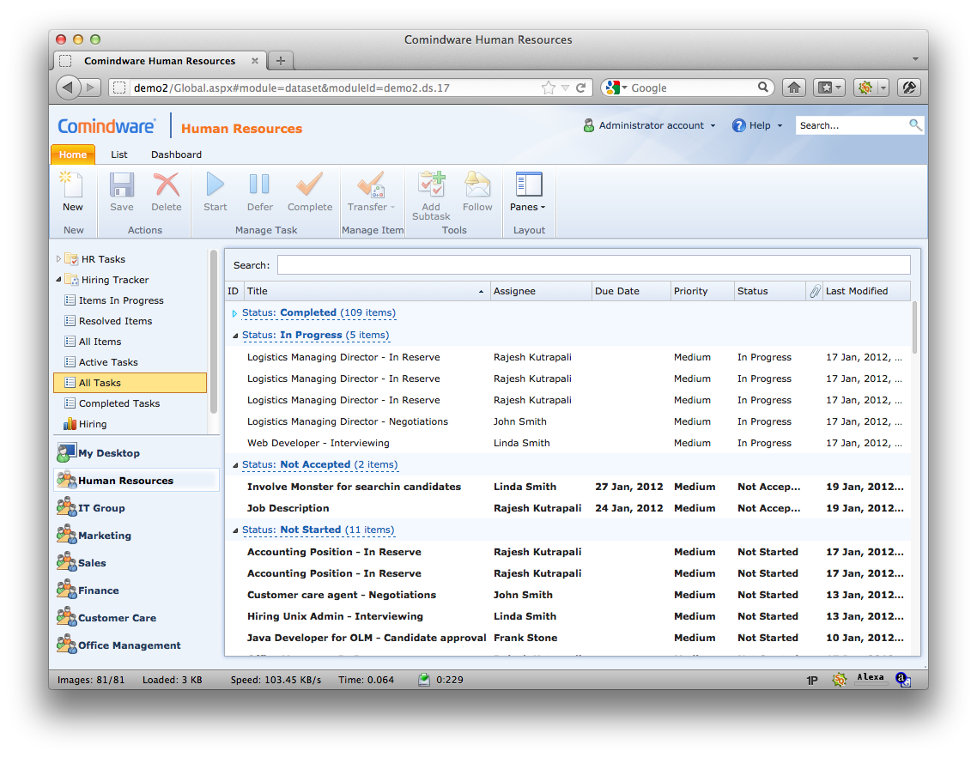Click the task list Search field
The height and width of the screenshot is (757, 977).
594,265
